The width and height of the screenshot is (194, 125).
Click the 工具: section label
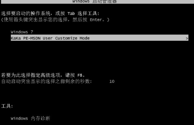pos(7,106)
